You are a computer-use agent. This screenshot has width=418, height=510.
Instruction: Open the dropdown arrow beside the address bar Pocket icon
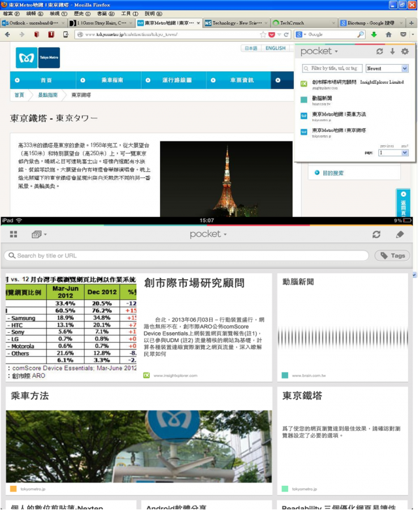tap(279, 35)
